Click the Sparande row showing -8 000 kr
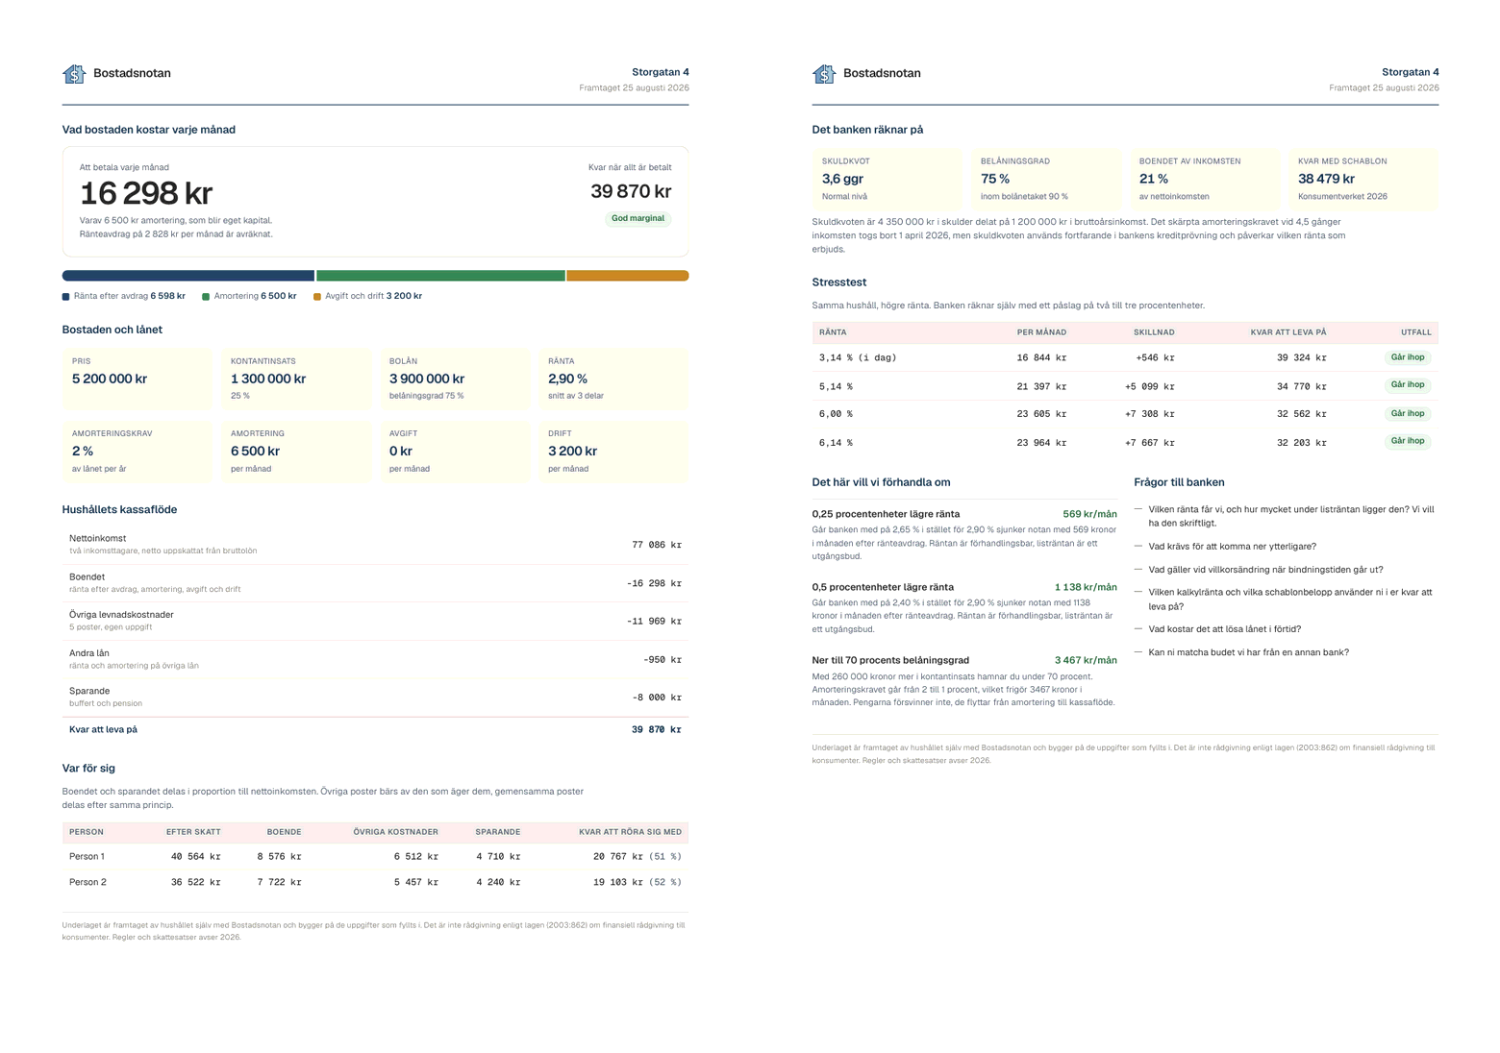This screenshot has height=1053, width=1500. [375, 698]
